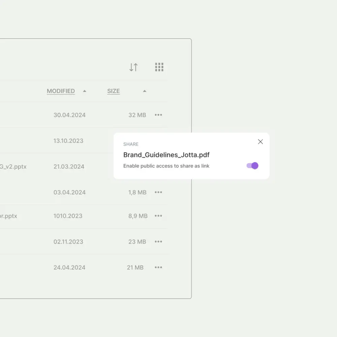Open more options for 8,9 MB file
Viewport: 337px width, 337px height.
[158, 216]
